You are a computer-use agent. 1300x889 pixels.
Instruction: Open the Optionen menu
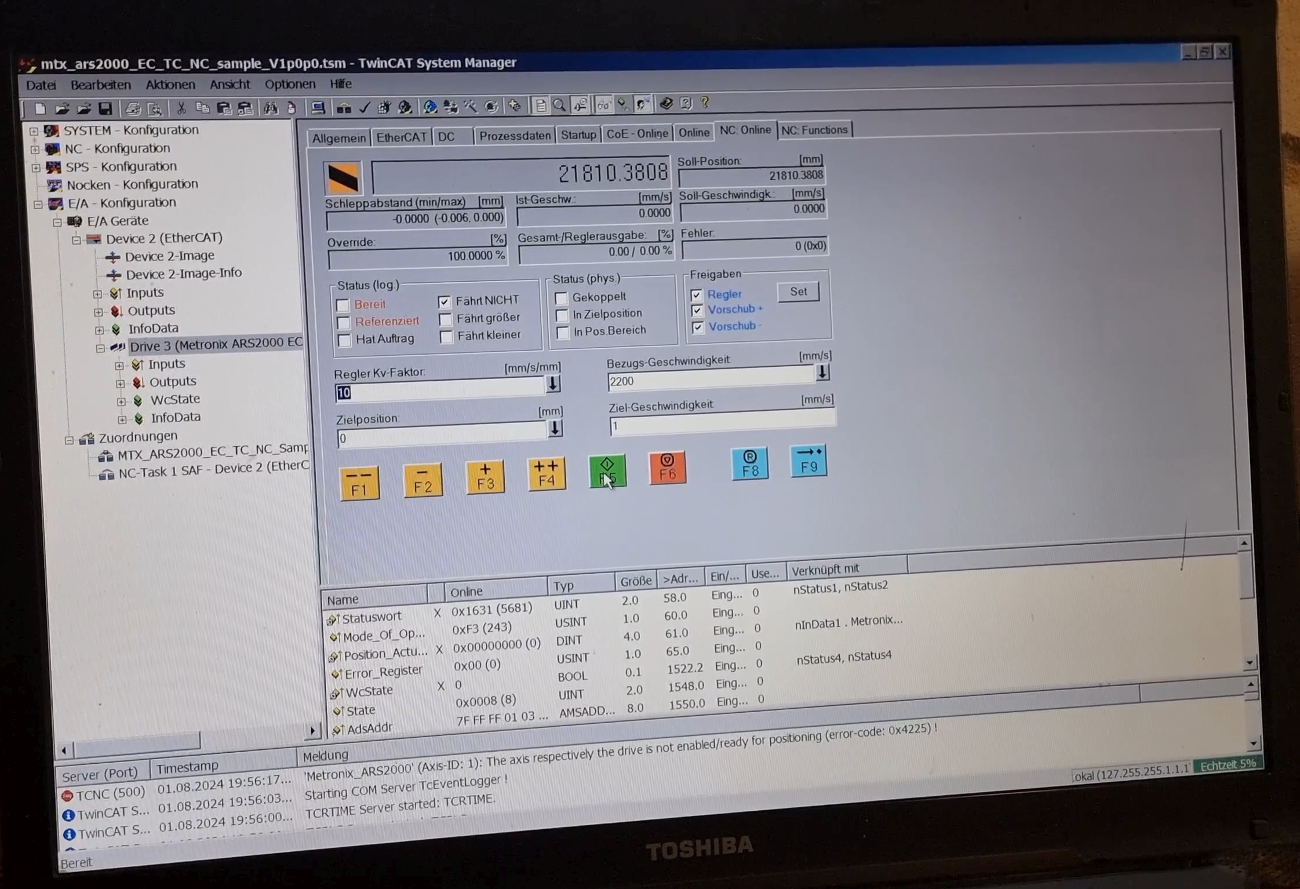[x=290, y=84]
